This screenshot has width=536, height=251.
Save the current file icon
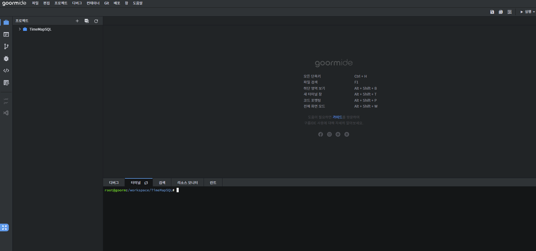point(492,12)
